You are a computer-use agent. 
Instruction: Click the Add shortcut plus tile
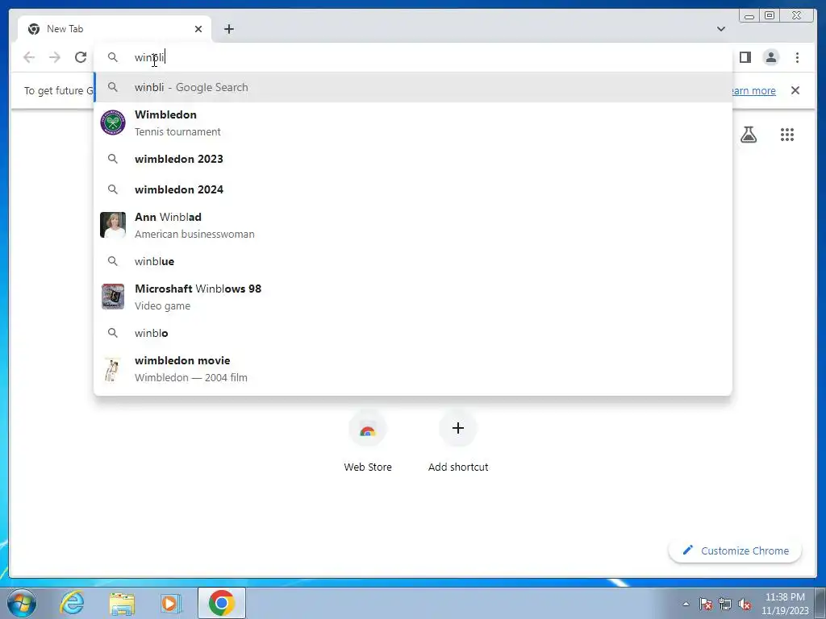coord(458,441)
